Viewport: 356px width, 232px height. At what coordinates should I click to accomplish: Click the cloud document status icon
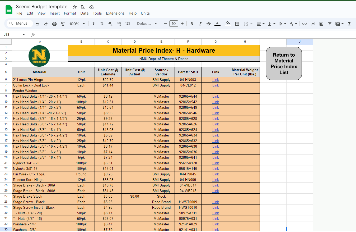[92, 7]
